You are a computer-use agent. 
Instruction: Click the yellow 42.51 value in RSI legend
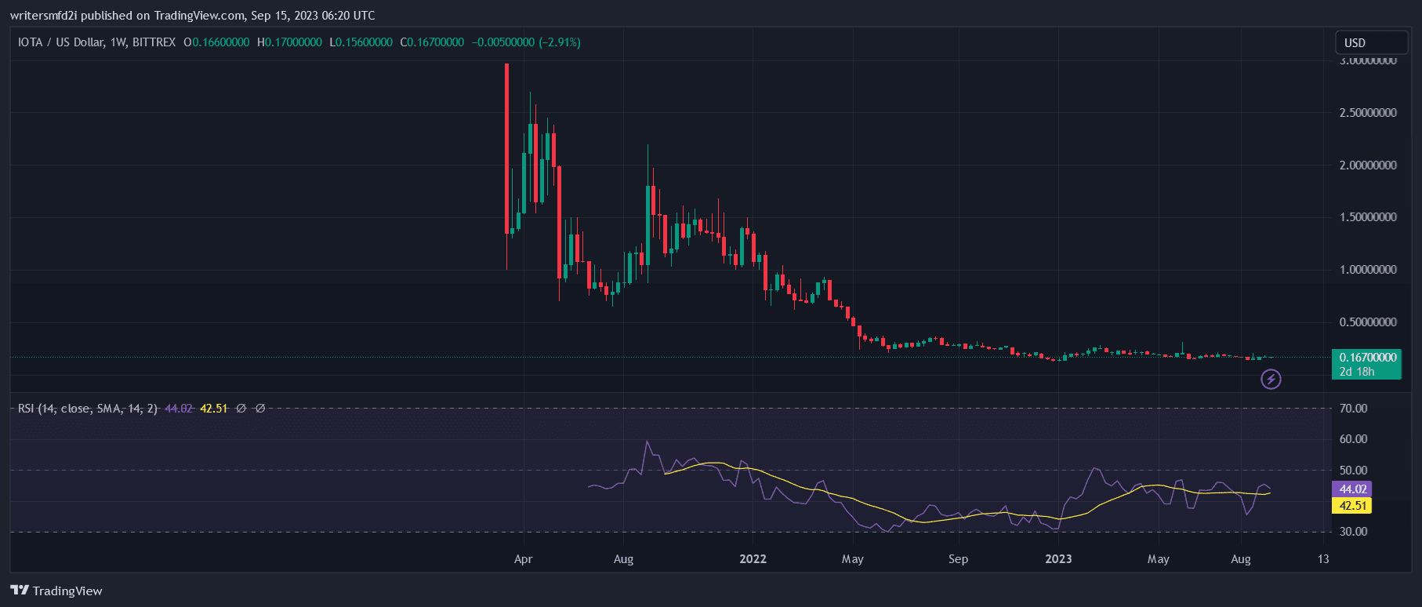214,409
